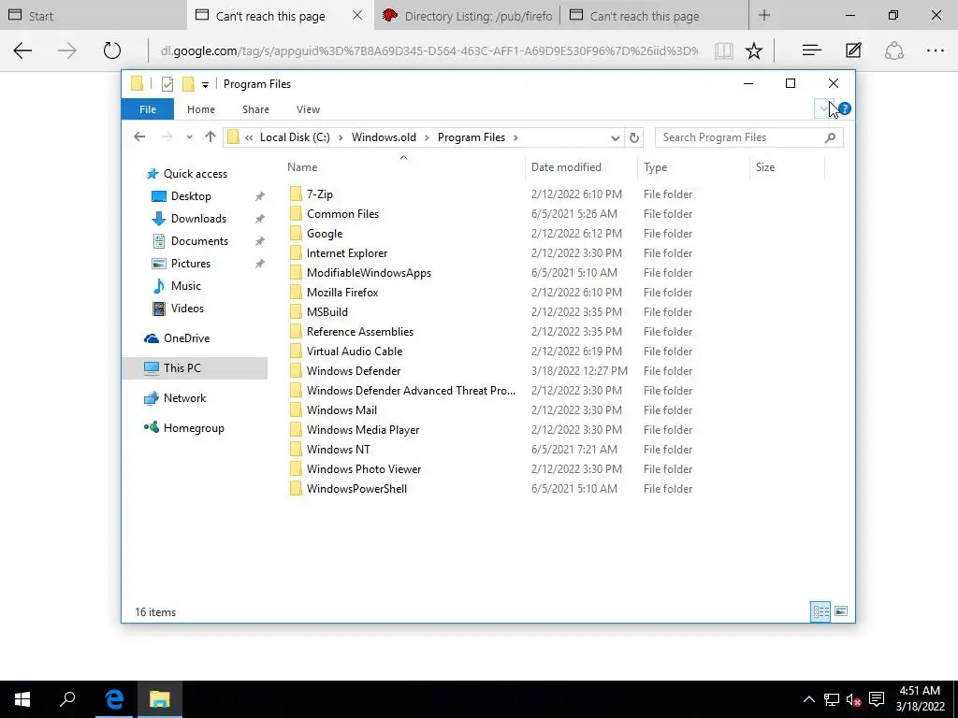Select the Windows Defender folder icon
958x718 pixels.
(296, 370)
